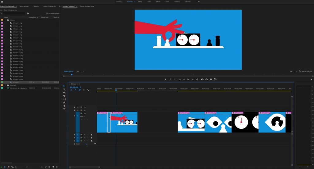This screenshot has width=314, height=169.
Task: Go to Out point
Action: (197, 79)
